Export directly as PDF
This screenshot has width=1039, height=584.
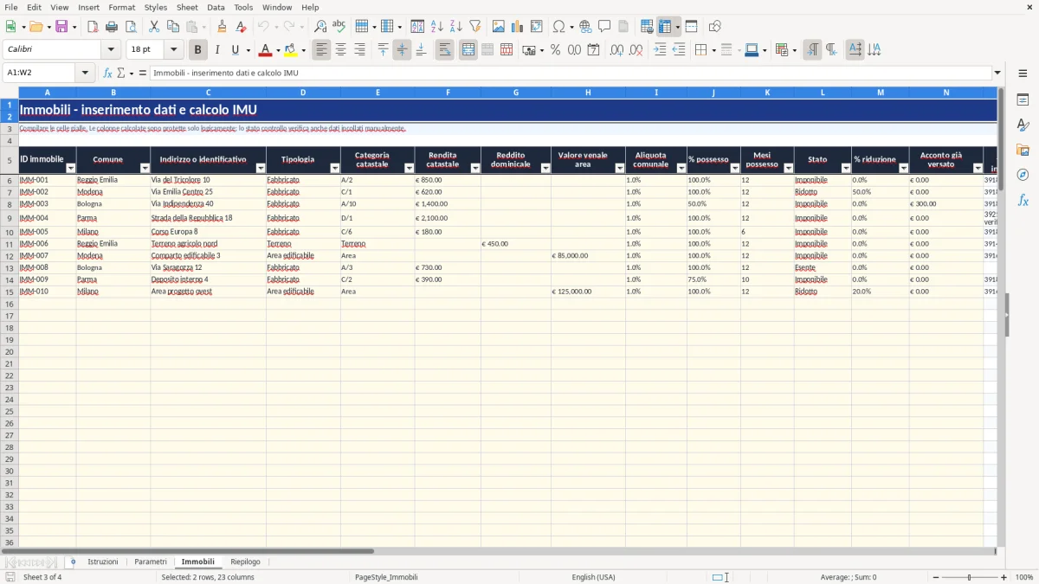93,27
